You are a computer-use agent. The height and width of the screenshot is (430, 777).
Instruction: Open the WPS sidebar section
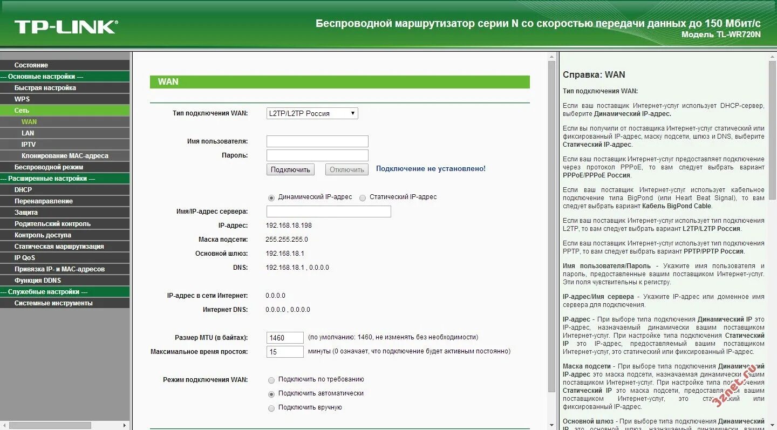65,99
